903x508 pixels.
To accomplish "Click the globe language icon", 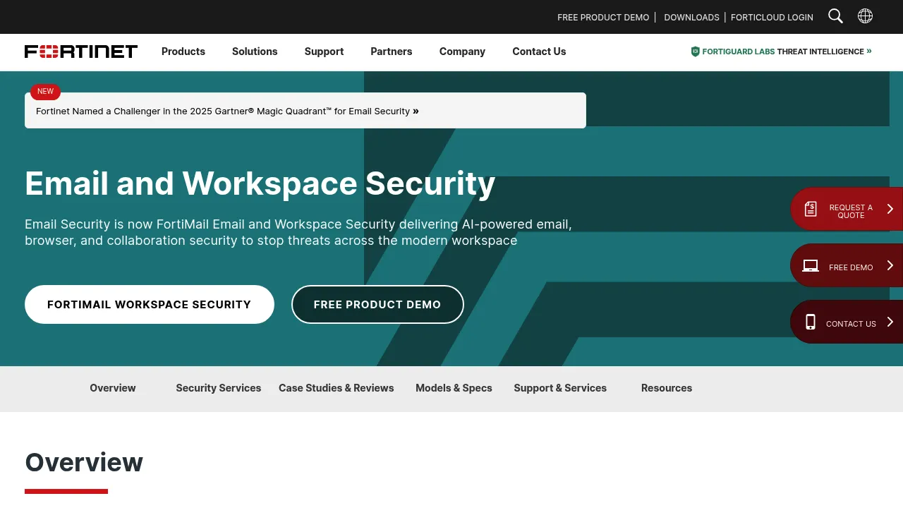I will (865, 16).
